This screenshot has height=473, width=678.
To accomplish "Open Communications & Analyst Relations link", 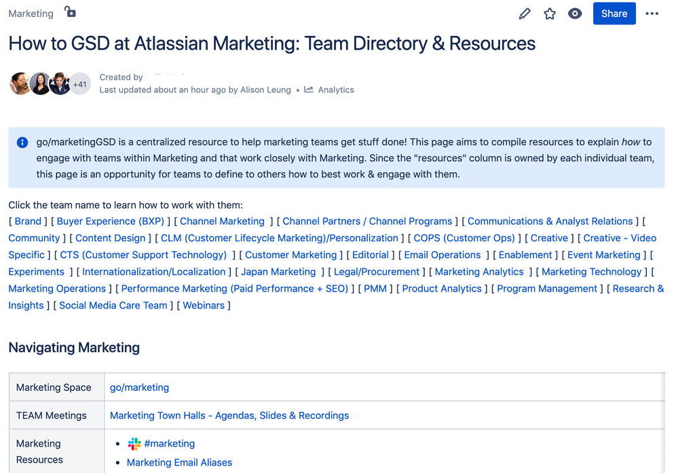I will 550,222.
